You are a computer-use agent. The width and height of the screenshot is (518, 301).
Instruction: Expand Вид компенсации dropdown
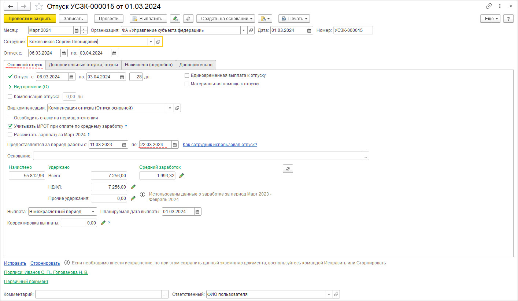pos(170,108)
